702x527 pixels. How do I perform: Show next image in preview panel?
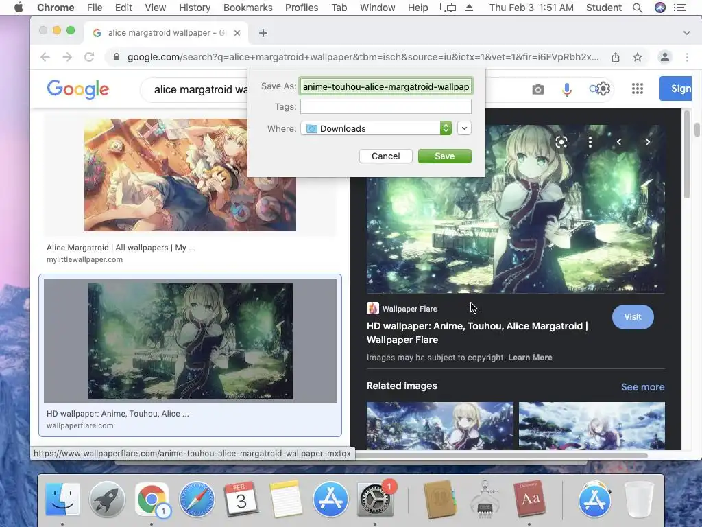[647, 142]
